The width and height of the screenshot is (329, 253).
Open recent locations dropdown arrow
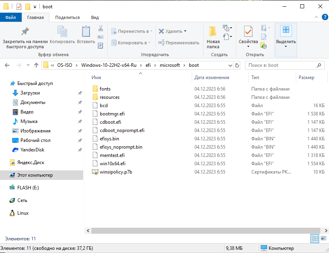(28, 65)
